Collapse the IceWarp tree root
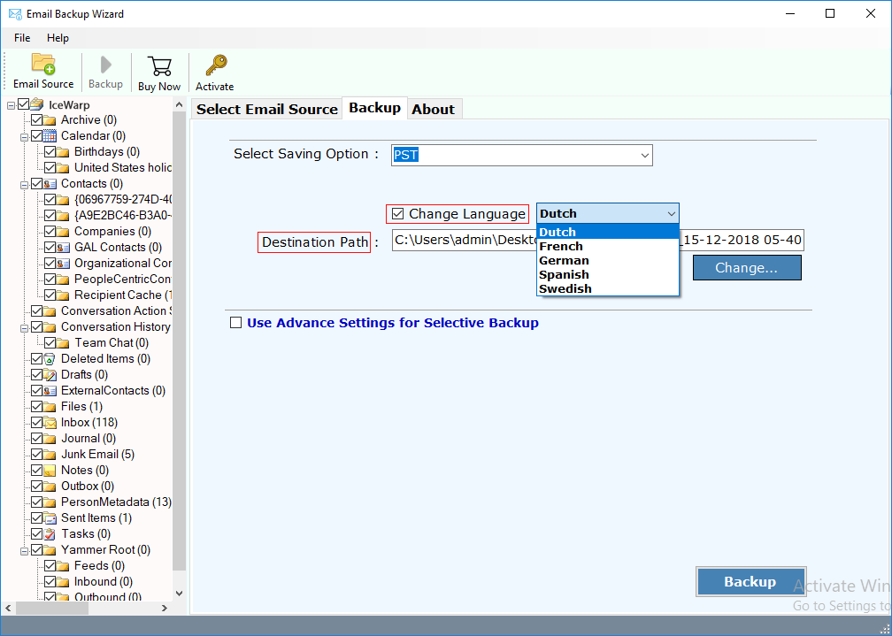The width and height of the screenshot is (892, 636). click(x=11, y=106)
